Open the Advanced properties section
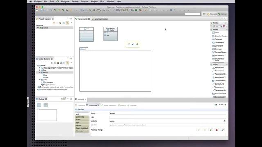 (x=82, y=131)
